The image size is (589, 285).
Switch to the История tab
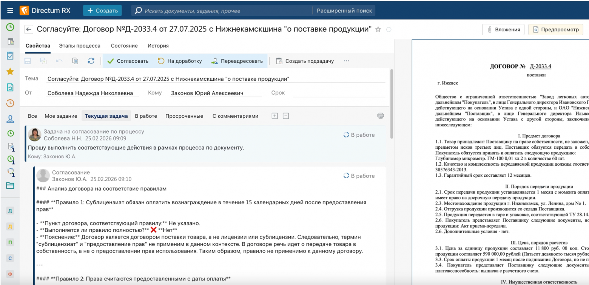click(x=158, y=46)
